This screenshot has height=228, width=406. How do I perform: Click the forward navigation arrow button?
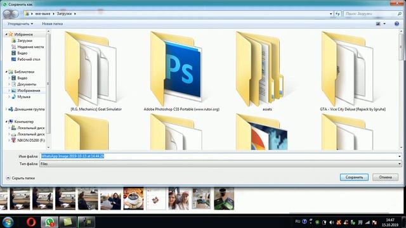pos(15,13)
